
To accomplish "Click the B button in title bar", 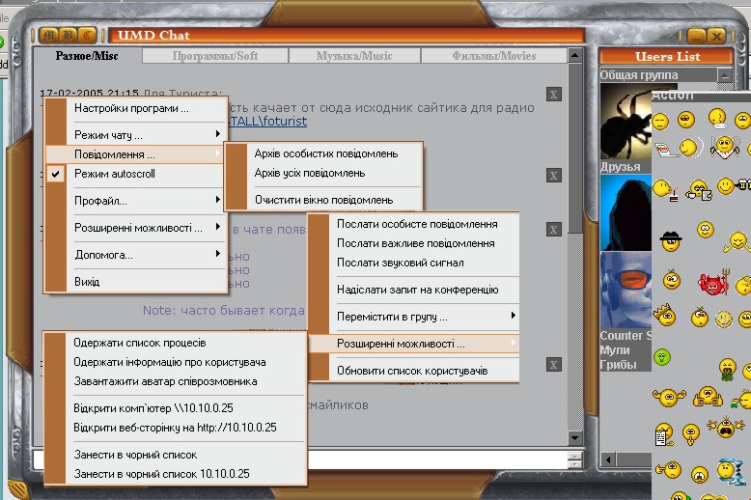I will [69, 35].
